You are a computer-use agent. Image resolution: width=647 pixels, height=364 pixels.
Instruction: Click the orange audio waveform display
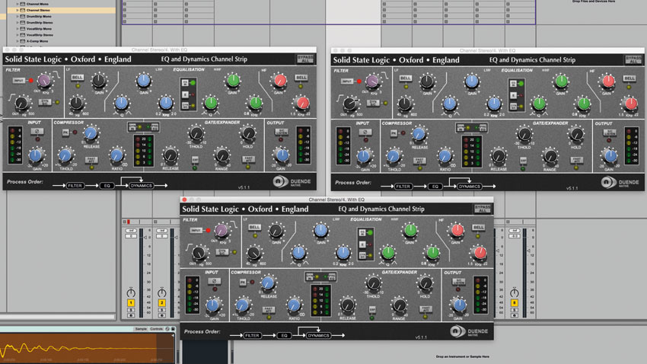pos(76,348)
